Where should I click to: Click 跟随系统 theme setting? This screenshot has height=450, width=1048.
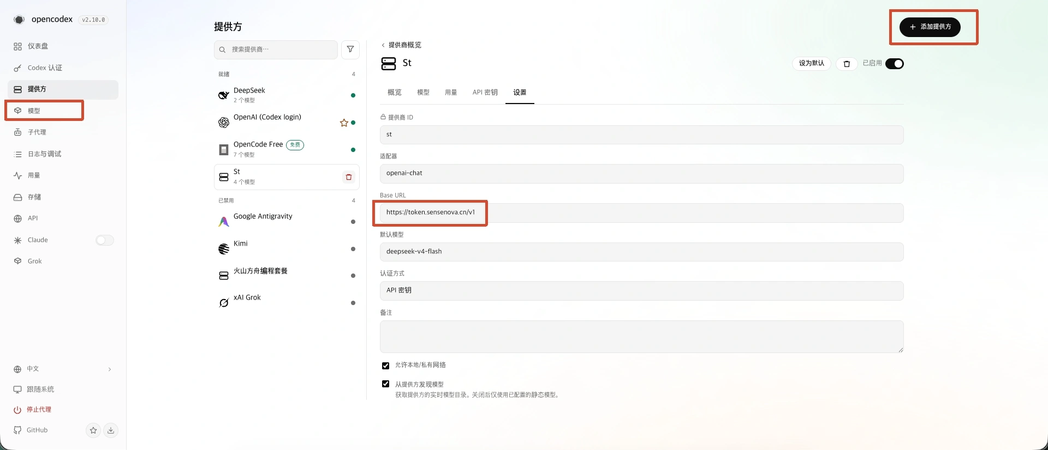[x=63, y=390]
